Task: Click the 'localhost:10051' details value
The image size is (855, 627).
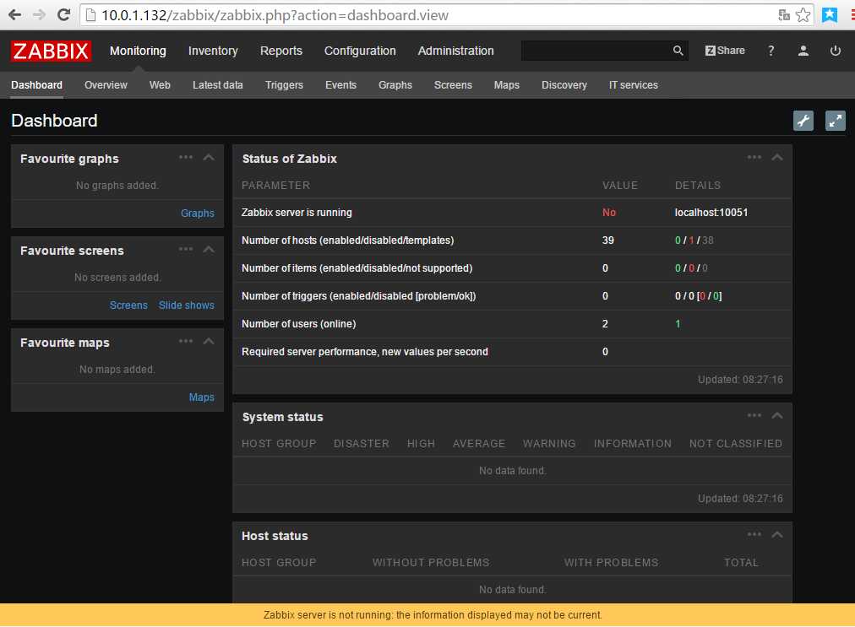Action: pyautogui.click(x=711, y=213)
